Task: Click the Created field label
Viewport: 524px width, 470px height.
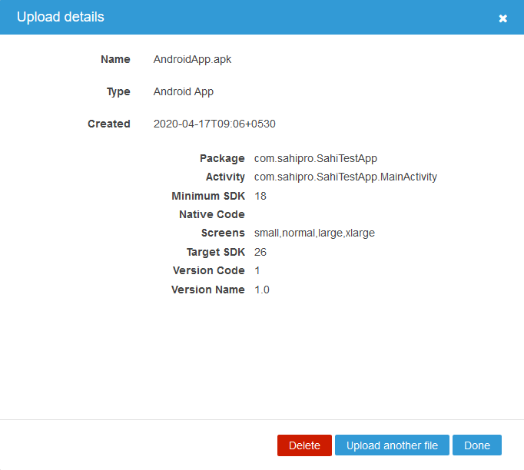Action: point(109,124)
